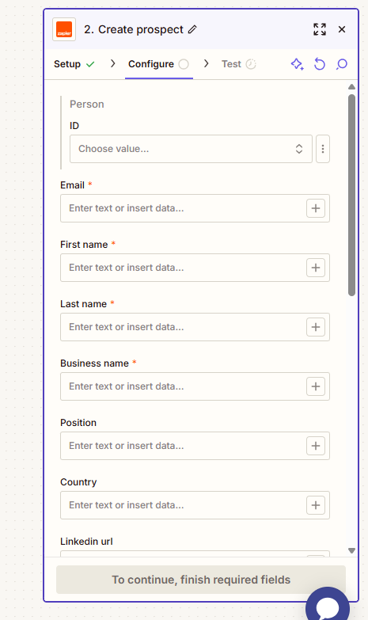Click plus icon in Country field

coord(316,505)
